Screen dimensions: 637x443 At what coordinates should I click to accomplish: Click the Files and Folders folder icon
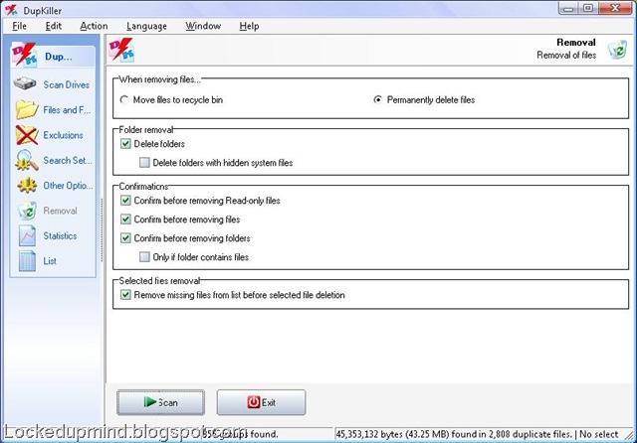coord(27,109)
